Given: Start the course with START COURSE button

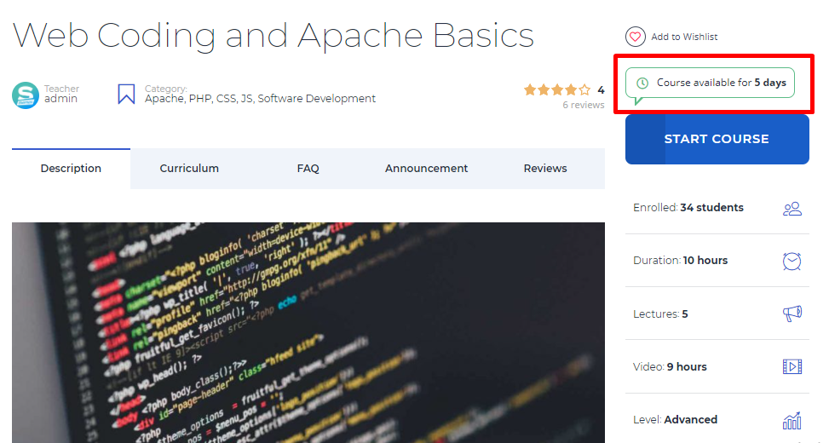Looking at the screenshot, I should pyautogui.click(x=717, y=139).
